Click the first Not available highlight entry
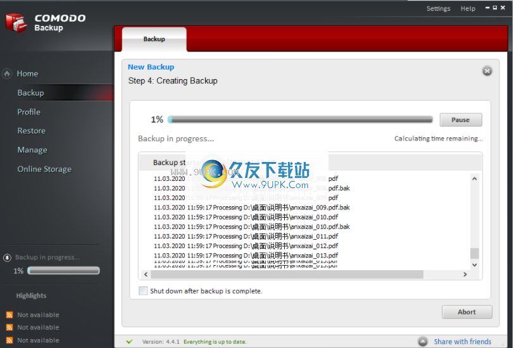The width and height of the screenshot is (514, 348). [39, 315]
